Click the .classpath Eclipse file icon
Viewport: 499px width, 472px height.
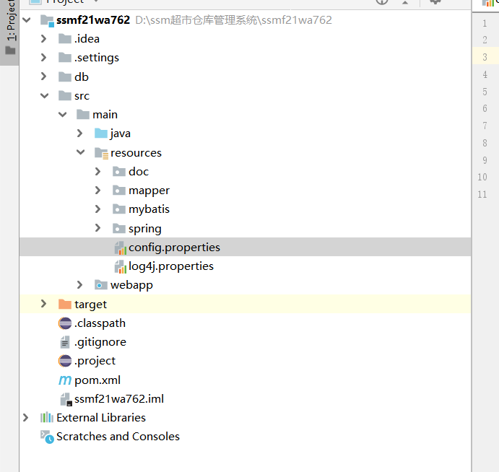(x=65, y=323)
